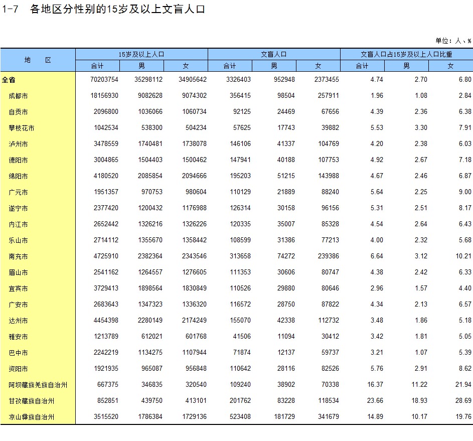This screenshot has height=441, width=473.
Task: Click Chengdu's illiteracy ratio 1.96
Action: click(x=377, y=95)
